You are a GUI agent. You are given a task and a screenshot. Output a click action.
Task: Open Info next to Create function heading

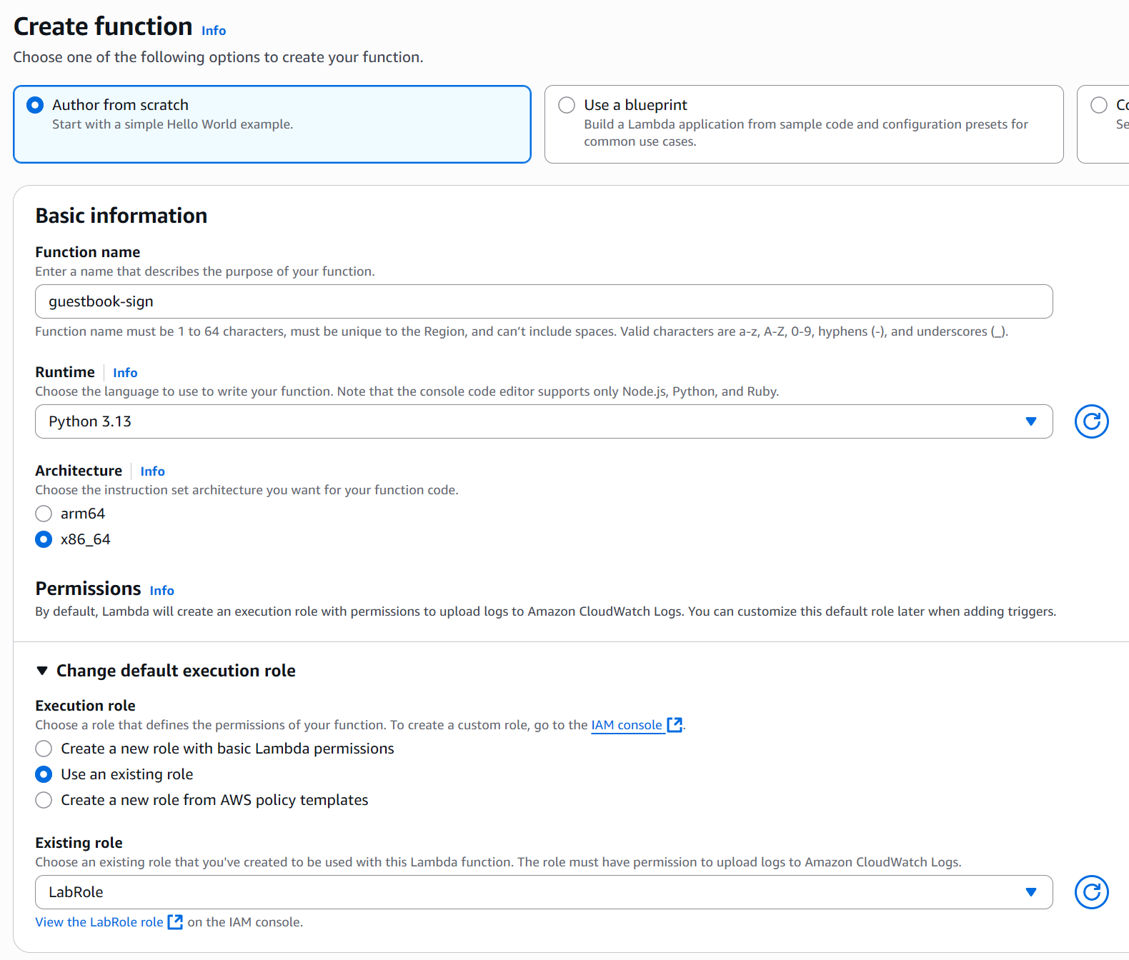coord(214,31)
